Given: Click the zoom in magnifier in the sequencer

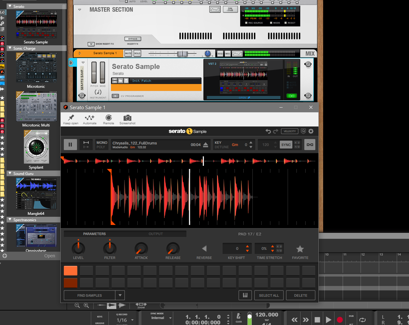Looking at the screenshot, I should point(86,305).
